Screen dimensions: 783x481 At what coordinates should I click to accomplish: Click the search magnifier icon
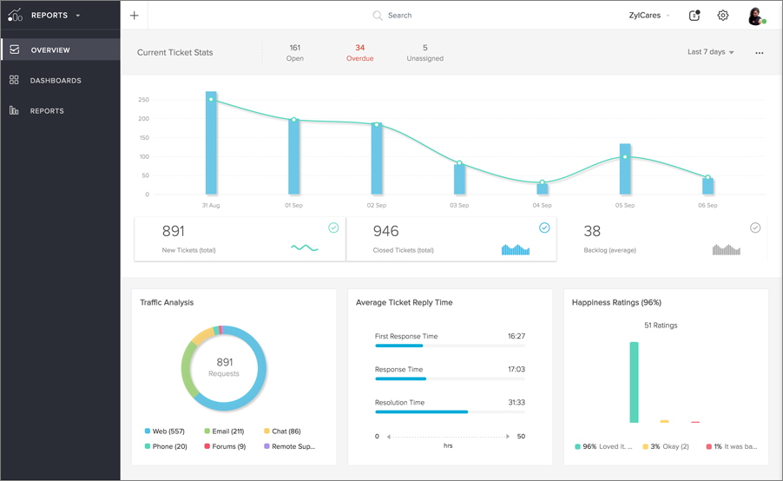click(378, 16)
